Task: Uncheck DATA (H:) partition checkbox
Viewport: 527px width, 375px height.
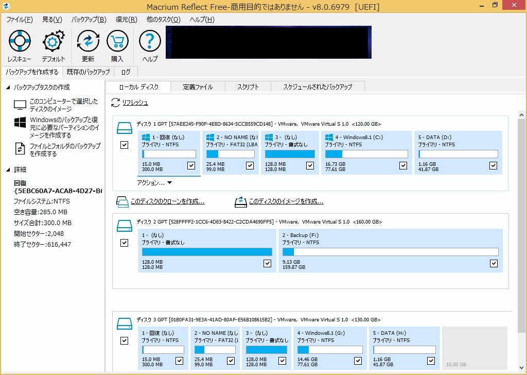Action: [431, 361]
